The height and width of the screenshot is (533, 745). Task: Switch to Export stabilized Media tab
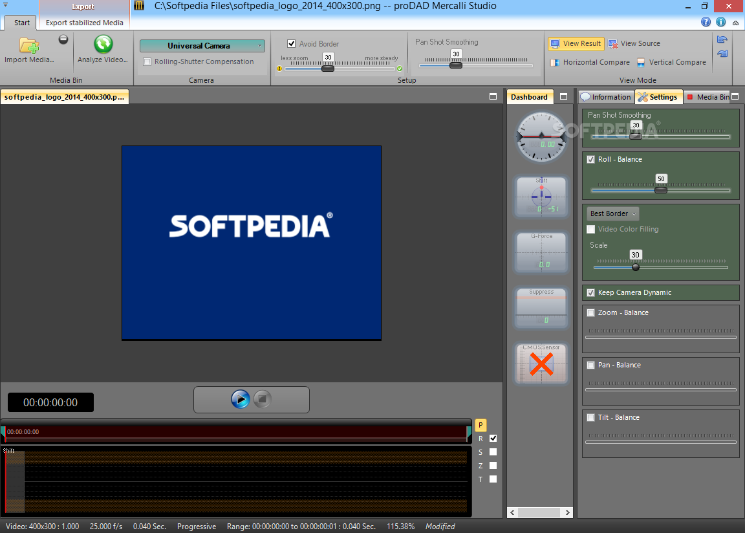tap(85, 23)
